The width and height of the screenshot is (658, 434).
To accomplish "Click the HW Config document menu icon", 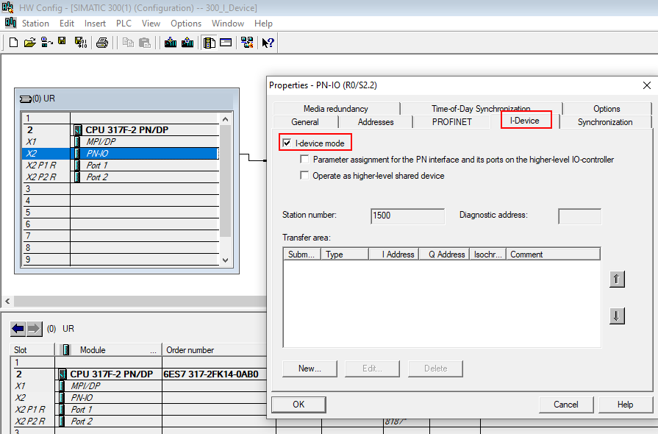I will (10, 23).
